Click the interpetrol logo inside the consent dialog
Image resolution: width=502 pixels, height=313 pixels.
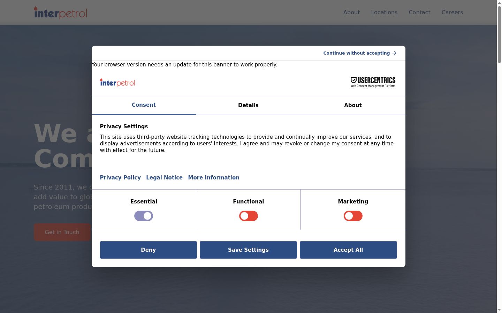point(117,82)
